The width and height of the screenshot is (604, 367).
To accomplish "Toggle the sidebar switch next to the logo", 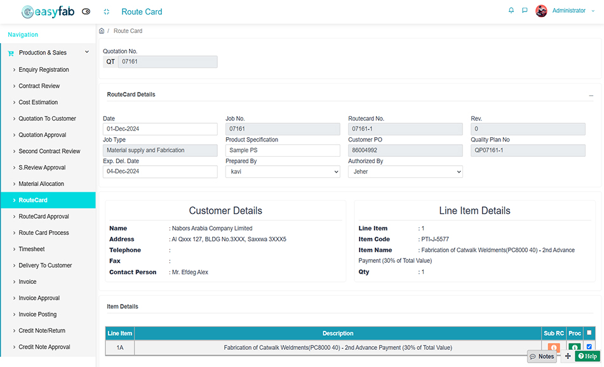I will [x=86, y=11].
